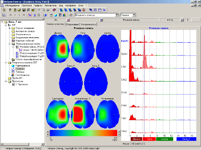Click the spectrum graph icon at toolbar start
201x150 pixels.
coord(4,15)
